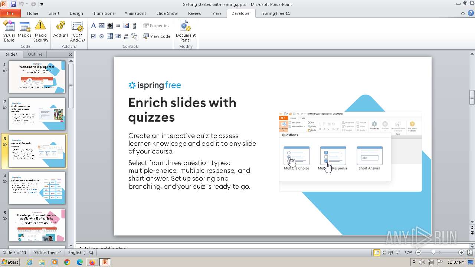Open the Visual Basic editor
This screenshot has width=475, height=267.
(9, 31)
